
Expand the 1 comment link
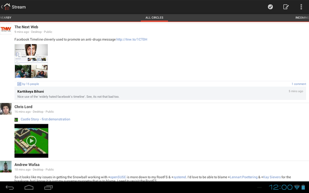click(x=299, y=84)
